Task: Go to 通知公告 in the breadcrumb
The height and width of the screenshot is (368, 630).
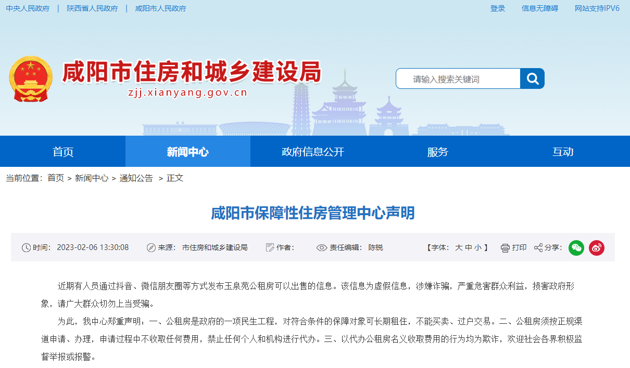Action: pyautogui.click(x=136, y=178)
